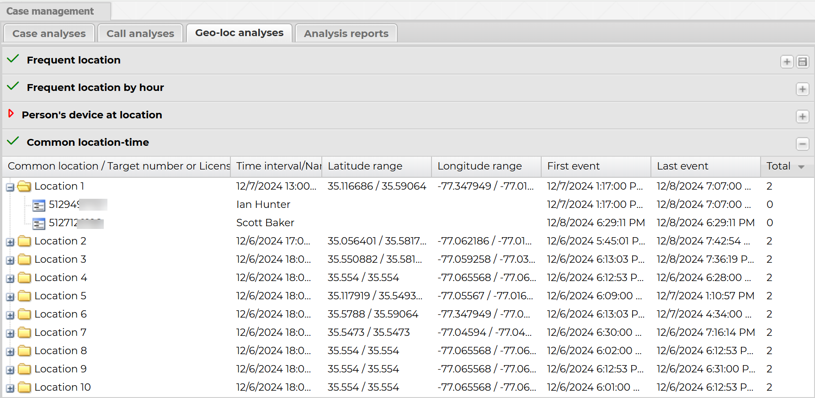Expand the Frequent location section plus icon
This screenshot has width=815, height=398.
click(787, 62)
